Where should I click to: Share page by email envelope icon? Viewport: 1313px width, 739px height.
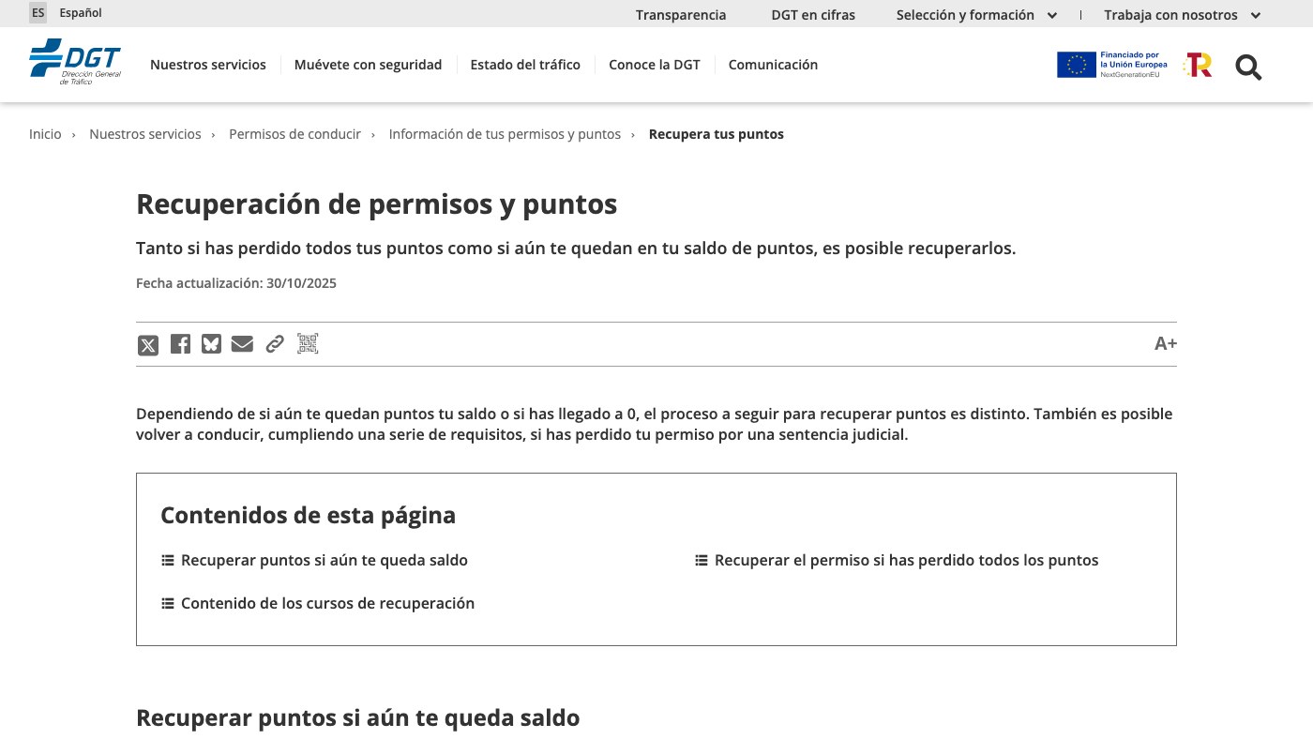(x=242, y=344)
